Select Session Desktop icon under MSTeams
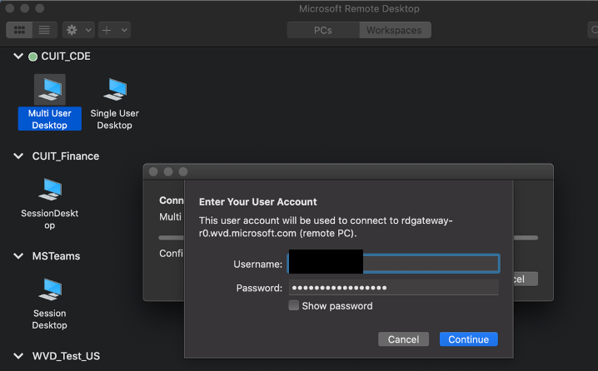The width and height of the screenshot is (598, 371). [x=50, y=289]
